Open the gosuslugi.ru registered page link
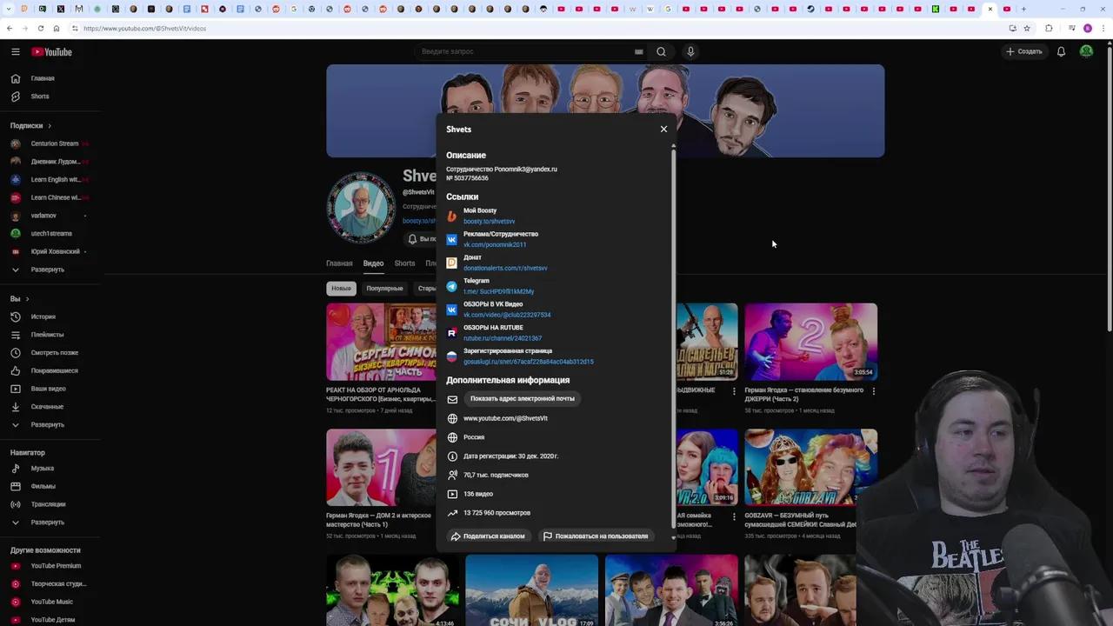 (x=529, y=362)
